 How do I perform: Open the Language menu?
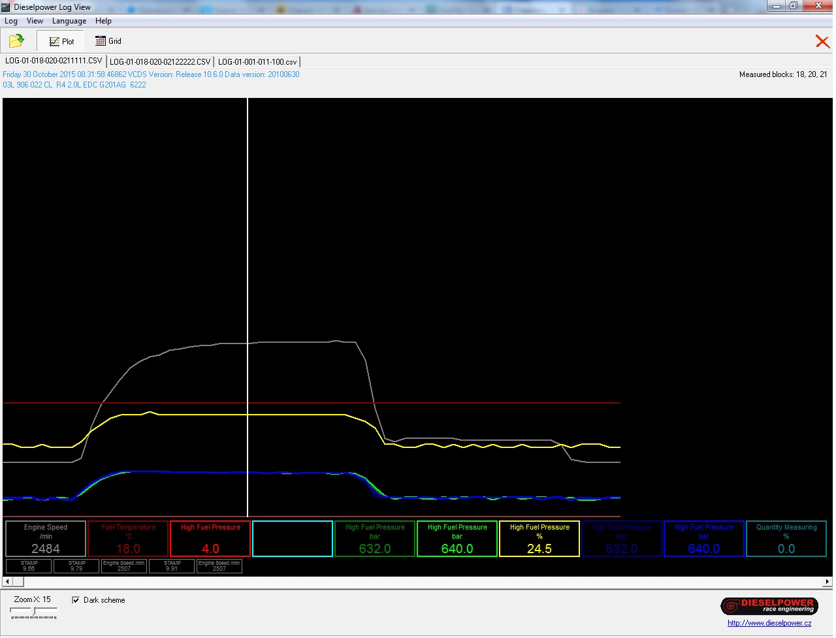pyautogui.click(x=69, y=21)
